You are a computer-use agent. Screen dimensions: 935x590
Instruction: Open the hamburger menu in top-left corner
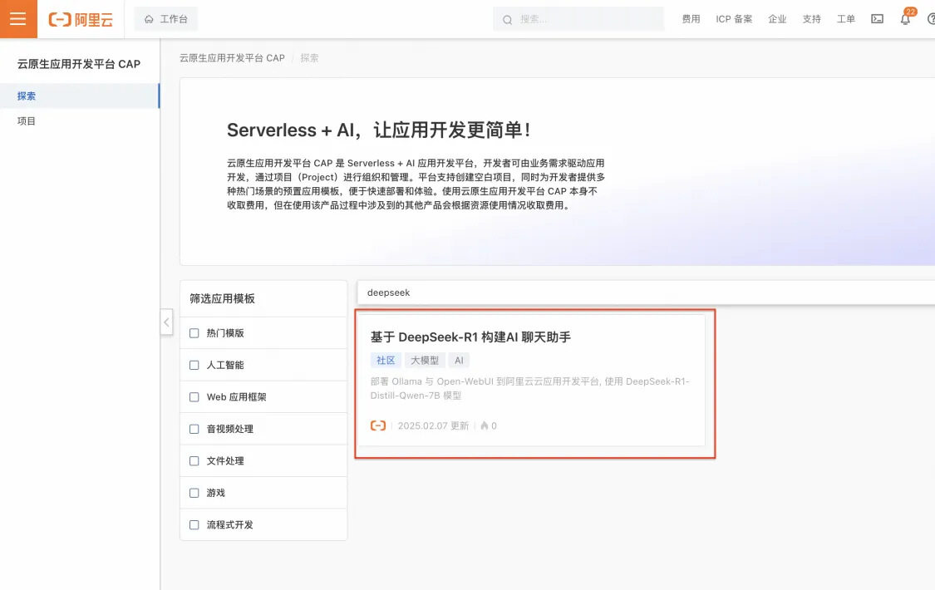click(18, 18)
